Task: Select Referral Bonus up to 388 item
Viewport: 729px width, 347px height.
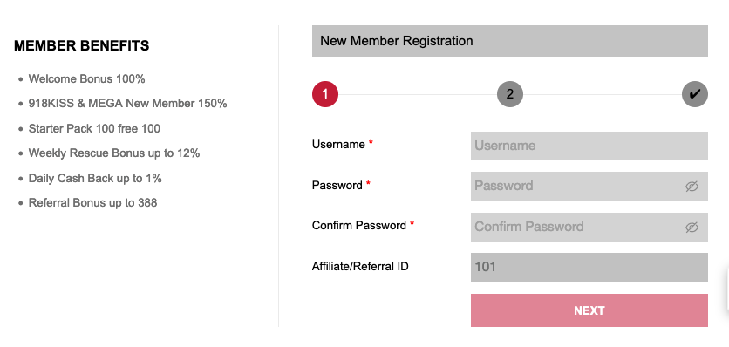Action: point(93,203)
